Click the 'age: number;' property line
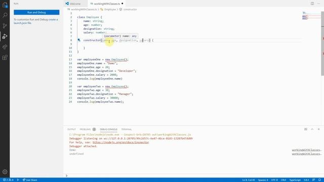 93,25
